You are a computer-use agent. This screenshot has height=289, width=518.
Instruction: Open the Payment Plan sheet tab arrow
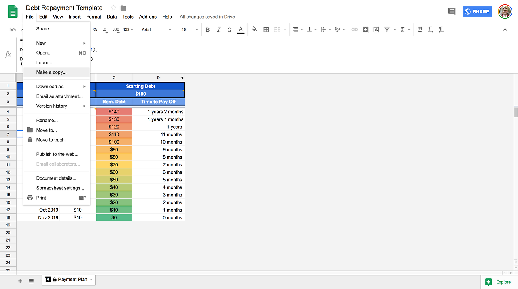coord(91,279)
